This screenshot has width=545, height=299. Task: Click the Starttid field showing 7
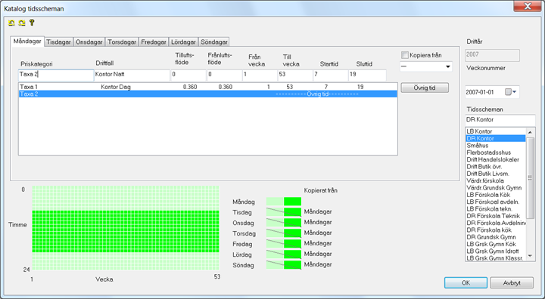(x=331, y=75)
